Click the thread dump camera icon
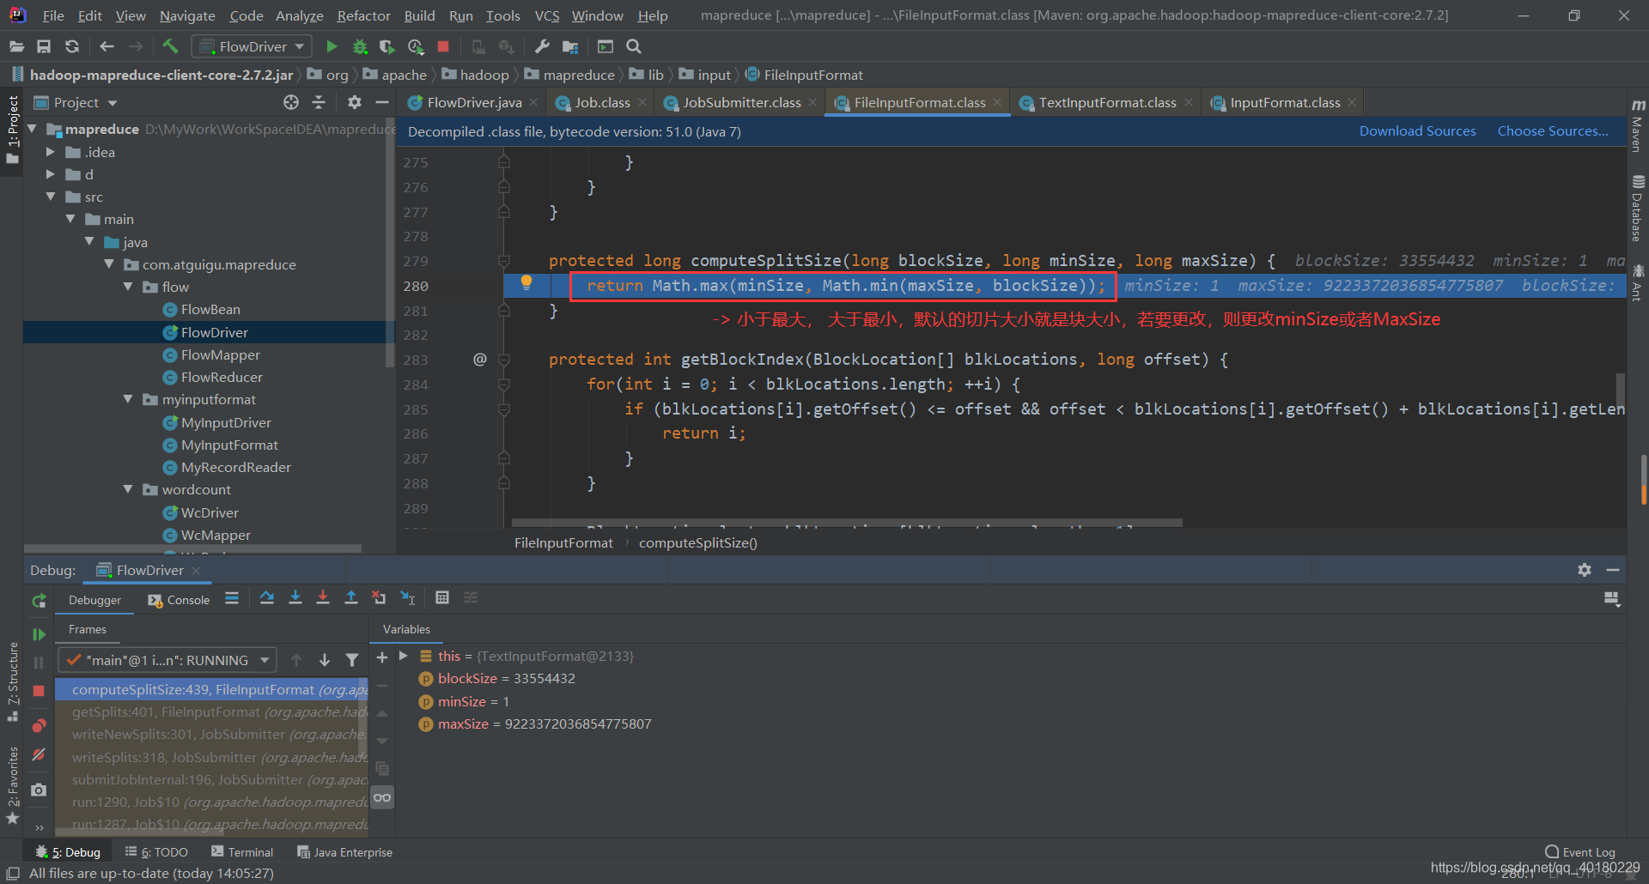The image size is (1649, 884). pyautogui.click(x=39, y=790)
